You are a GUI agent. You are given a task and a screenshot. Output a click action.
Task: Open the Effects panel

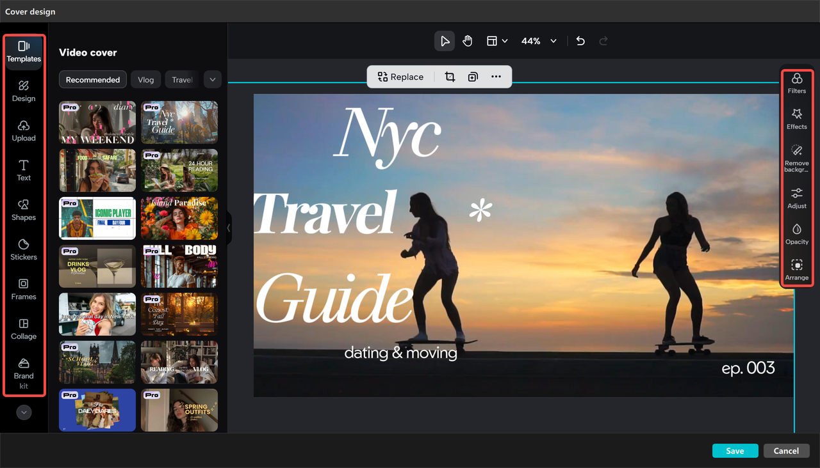click(796, 119)
